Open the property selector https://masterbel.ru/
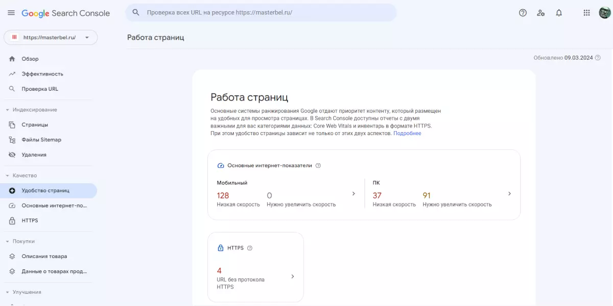The image size is (613, 306). pyautogui.click(x=51, y=37)
